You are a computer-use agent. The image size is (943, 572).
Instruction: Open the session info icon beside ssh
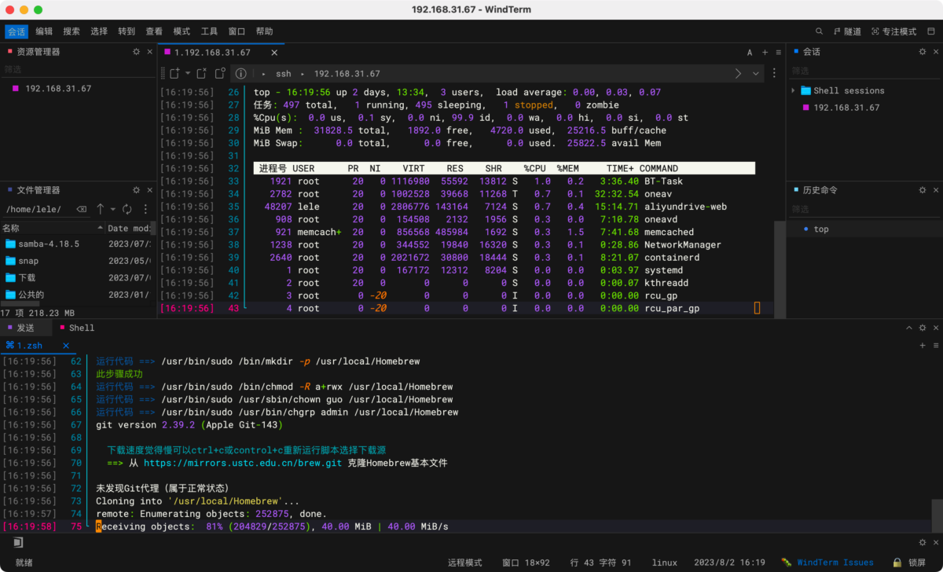click(x=241, y=73)
